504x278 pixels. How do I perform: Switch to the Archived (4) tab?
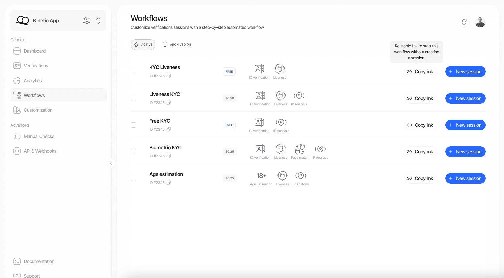point(177,45)
